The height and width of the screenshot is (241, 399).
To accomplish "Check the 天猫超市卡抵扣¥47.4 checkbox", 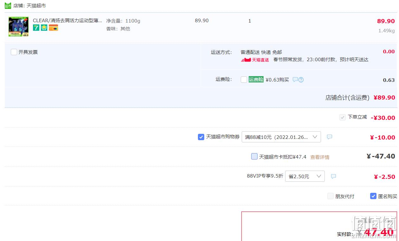I will click(x=254, y=156).
